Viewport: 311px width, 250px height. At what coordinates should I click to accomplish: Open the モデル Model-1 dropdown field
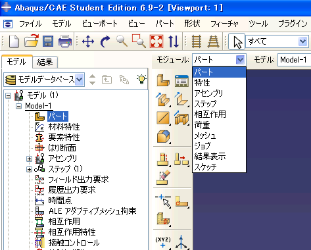point(295,60)
